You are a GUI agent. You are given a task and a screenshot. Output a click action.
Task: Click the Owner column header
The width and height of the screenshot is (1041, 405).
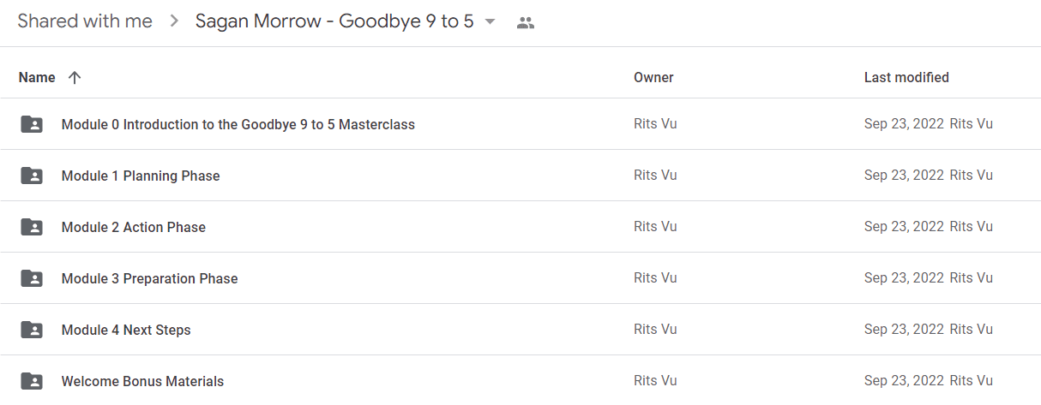(653, 78)
